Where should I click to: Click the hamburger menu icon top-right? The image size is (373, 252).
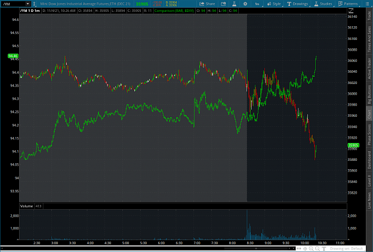pos(367,4)
